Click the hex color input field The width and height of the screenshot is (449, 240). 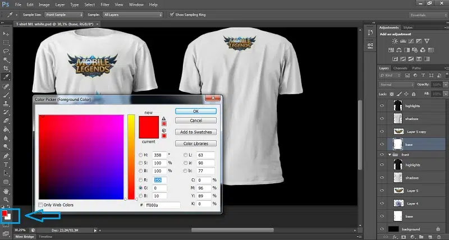(162, 205)
